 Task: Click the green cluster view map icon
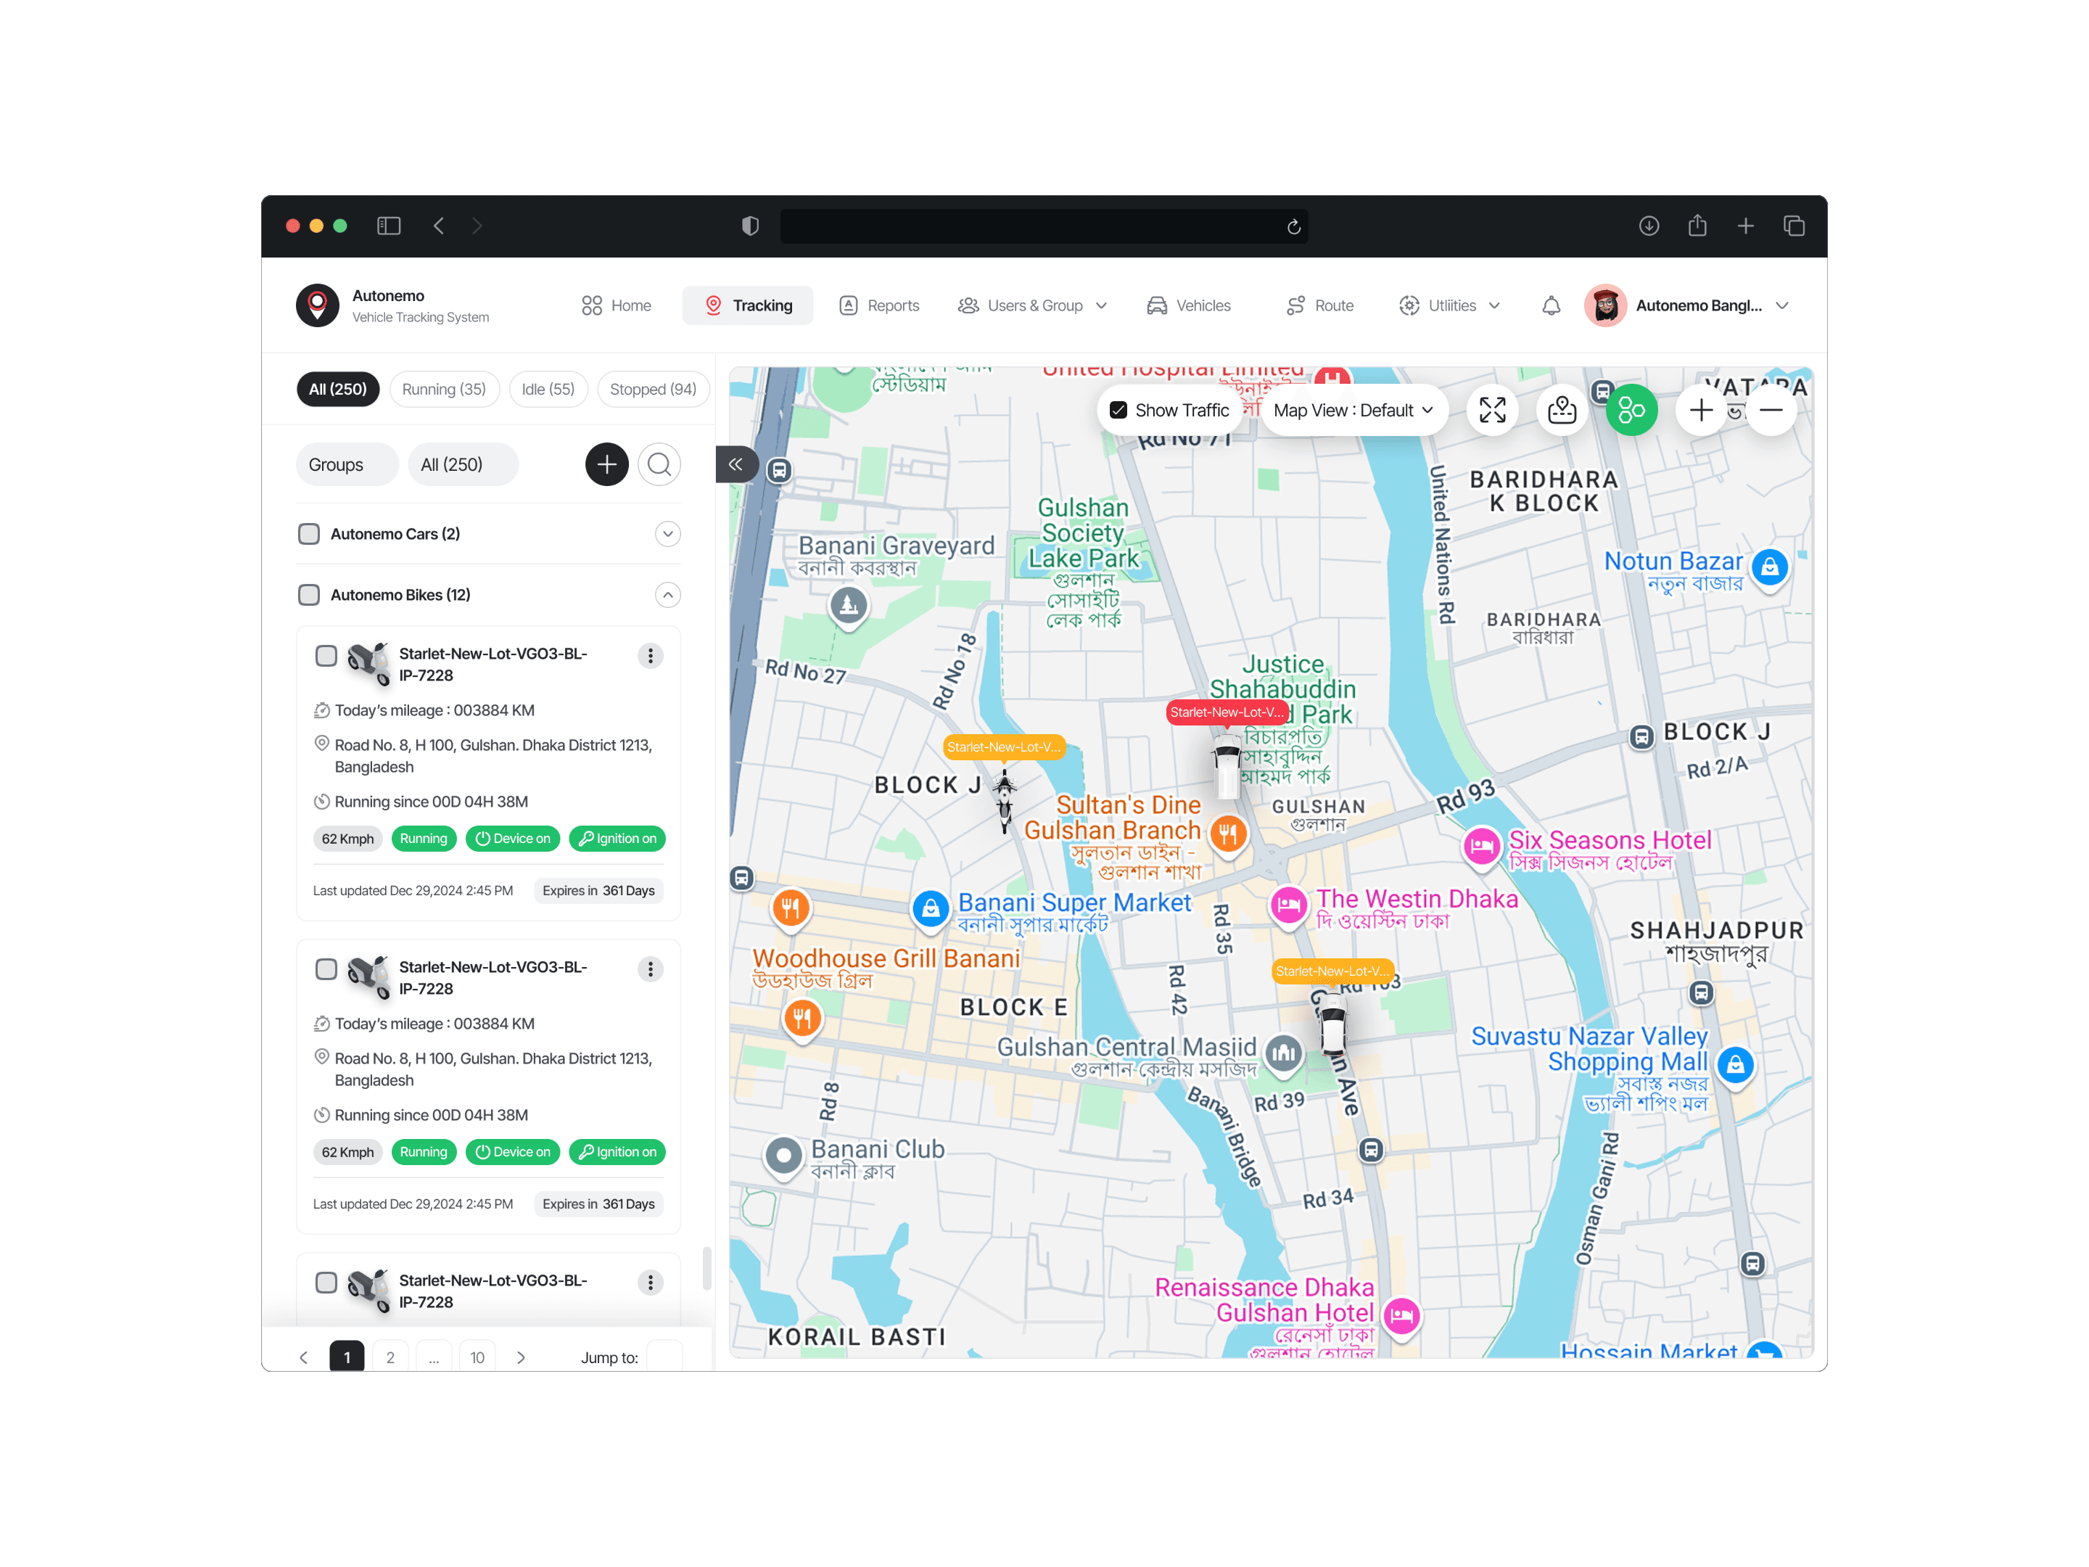(x=1631, y=410)
